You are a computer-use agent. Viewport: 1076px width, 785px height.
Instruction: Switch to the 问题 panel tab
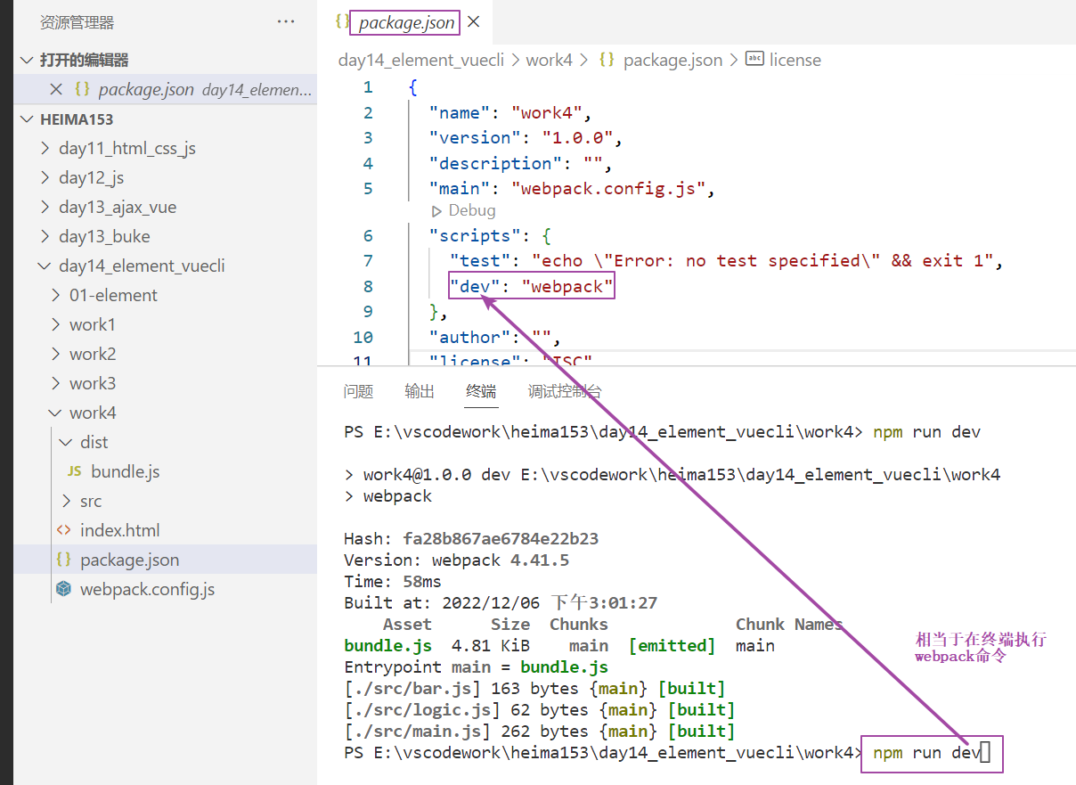pos(358,391)
